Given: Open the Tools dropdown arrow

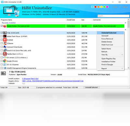Looking at the screenshot, I should pos(120,7).
